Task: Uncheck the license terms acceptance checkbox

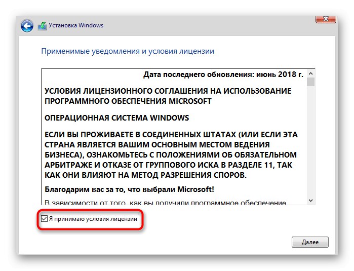Action: pyautogui.click(x=44, y=219)
